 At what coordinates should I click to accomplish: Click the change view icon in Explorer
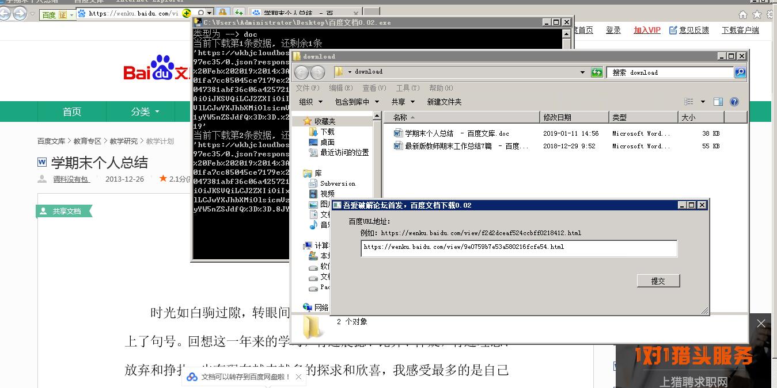point(689,102)
